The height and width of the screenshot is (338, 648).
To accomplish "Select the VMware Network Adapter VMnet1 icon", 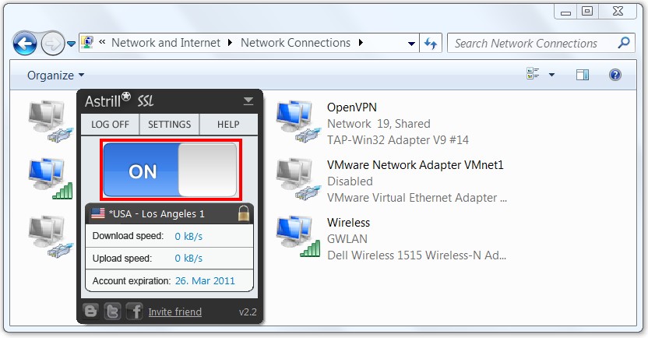I will click(298, 180).
